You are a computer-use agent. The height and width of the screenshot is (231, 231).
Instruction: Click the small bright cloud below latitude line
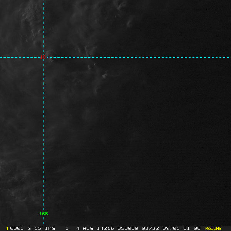coord(104,76)
